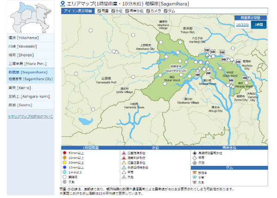Screen dimensions: 277x198
Task: Click water-level triangle right of the Minami Ward camera
Action: [x=249, y=78]
